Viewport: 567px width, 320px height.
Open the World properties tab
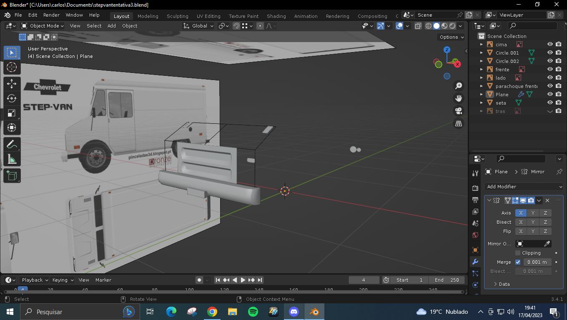click(475, 235)
